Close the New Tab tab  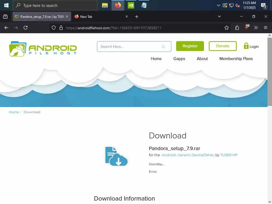127,16
